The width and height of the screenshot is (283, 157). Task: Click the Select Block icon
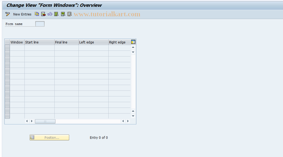point(63,14)
